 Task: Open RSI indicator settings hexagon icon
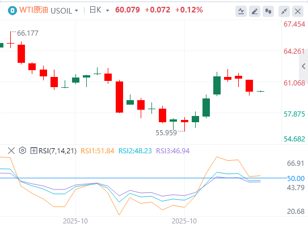pos(23,150)
